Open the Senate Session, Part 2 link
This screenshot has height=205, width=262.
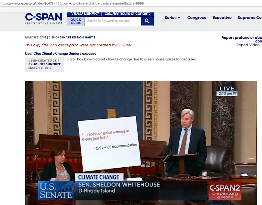click(77, 38)
